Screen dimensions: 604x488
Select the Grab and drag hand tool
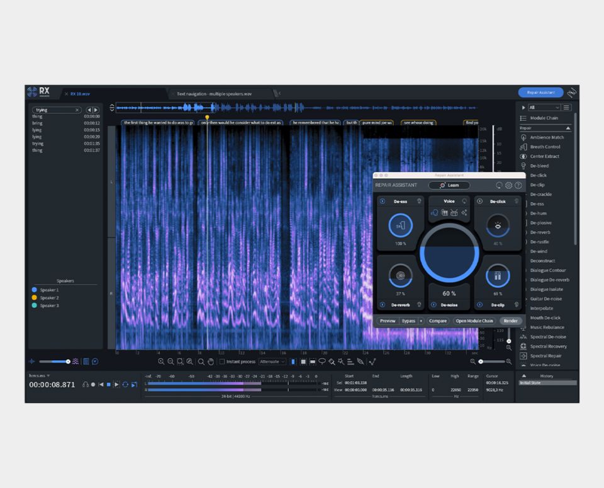211,361
